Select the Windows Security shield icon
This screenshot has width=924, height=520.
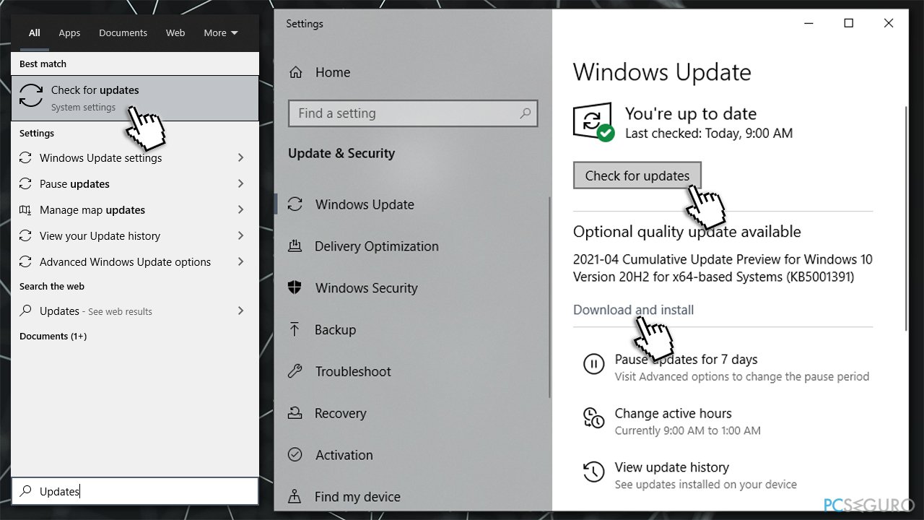[295, 287]
